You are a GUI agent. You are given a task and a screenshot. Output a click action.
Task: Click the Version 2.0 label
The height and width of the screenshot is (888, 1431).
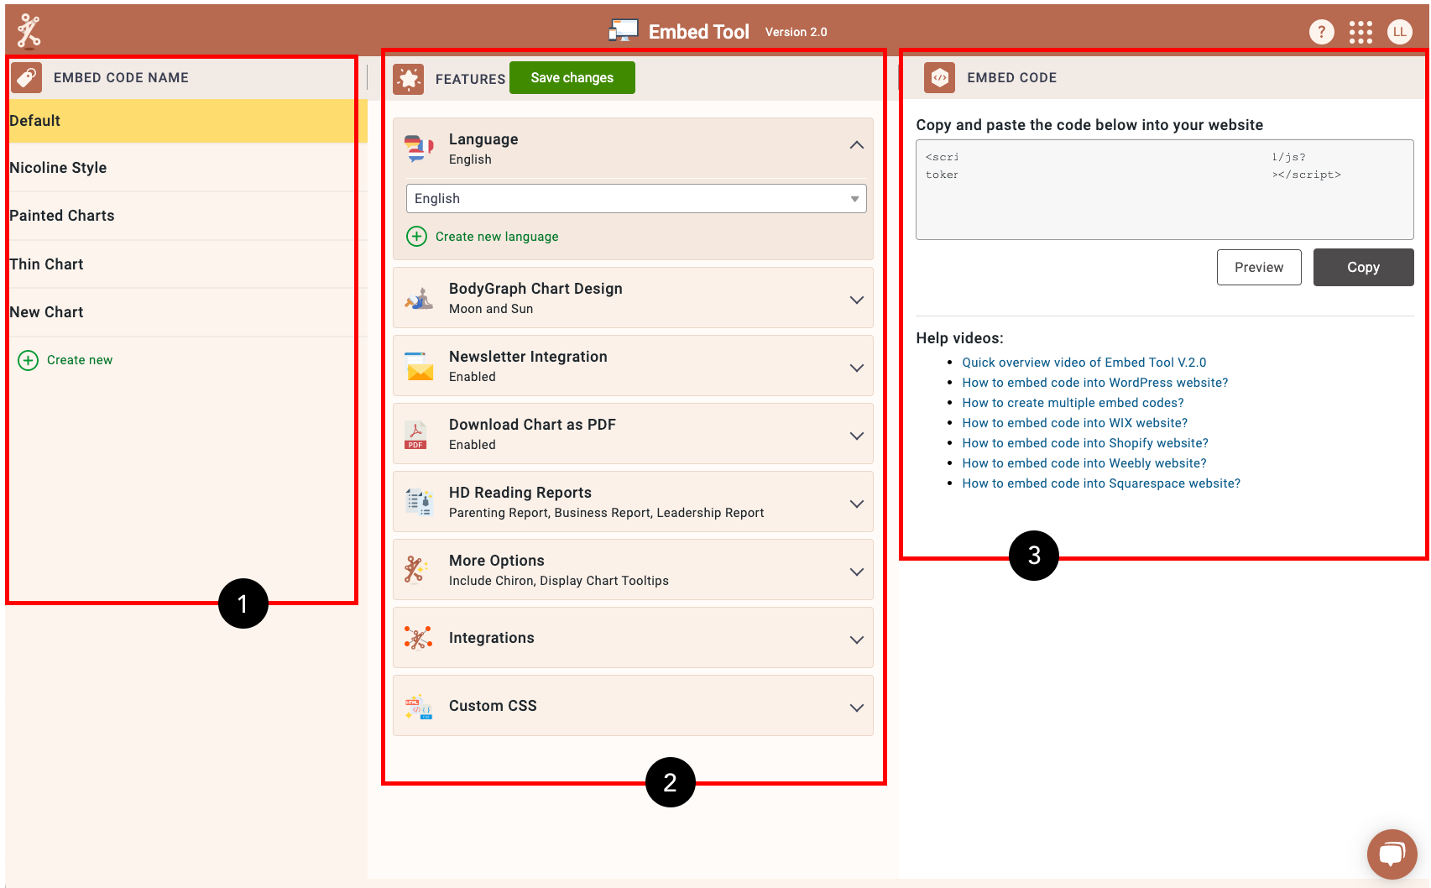(796, 32)
